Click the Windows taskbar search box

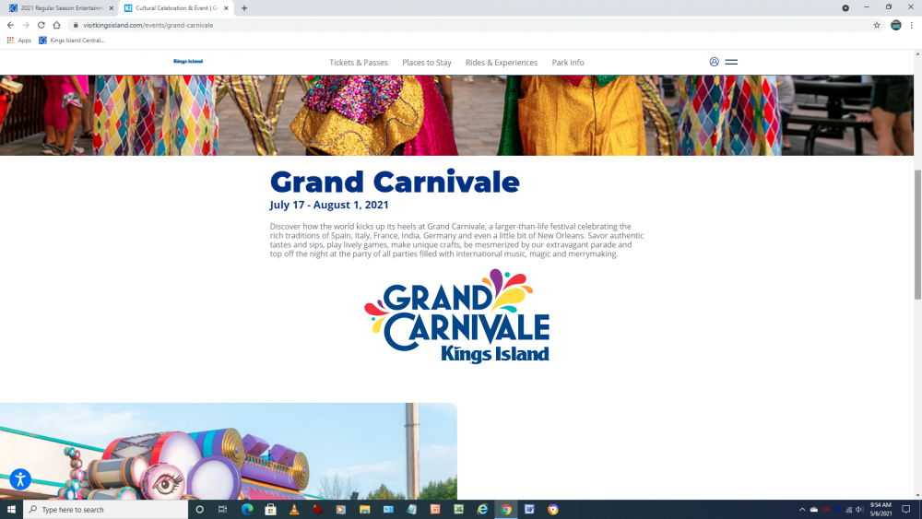pos(106,509)
